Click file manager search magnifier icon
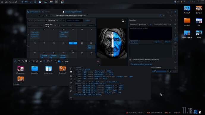205x115 pixels. coord(45,61)
